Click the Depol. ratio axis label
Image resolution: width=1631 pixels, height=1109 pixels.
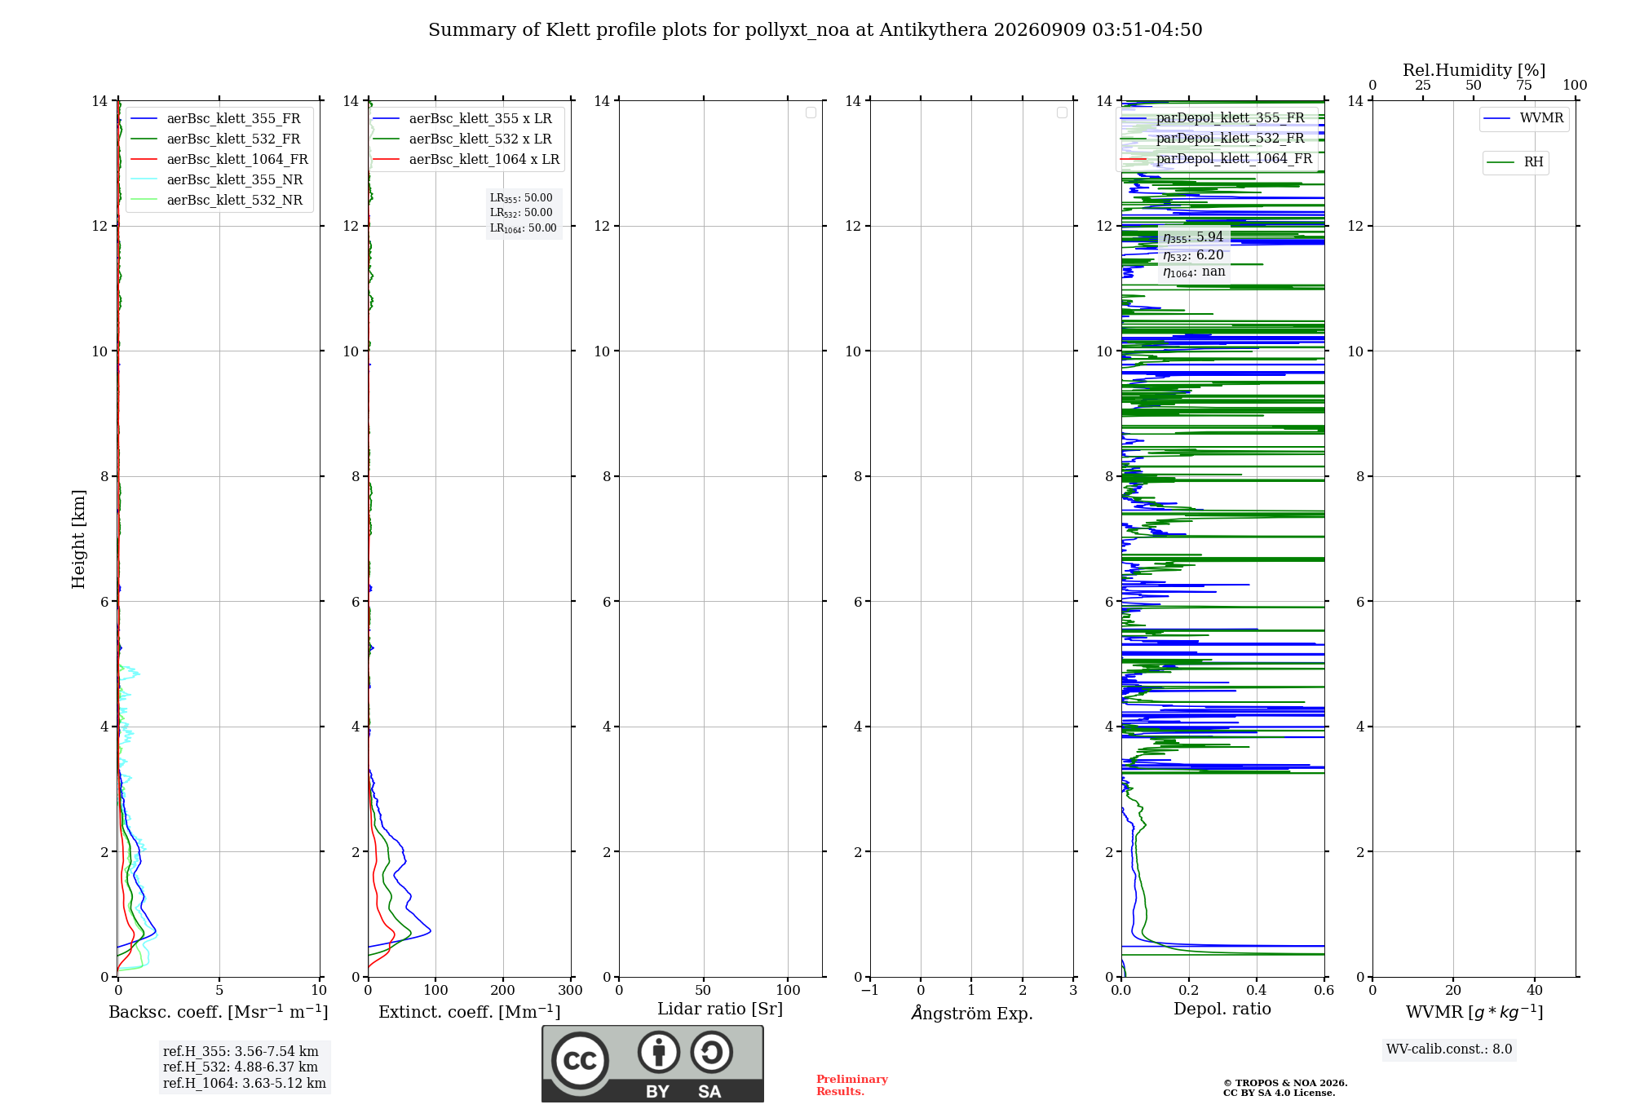1222,1010
